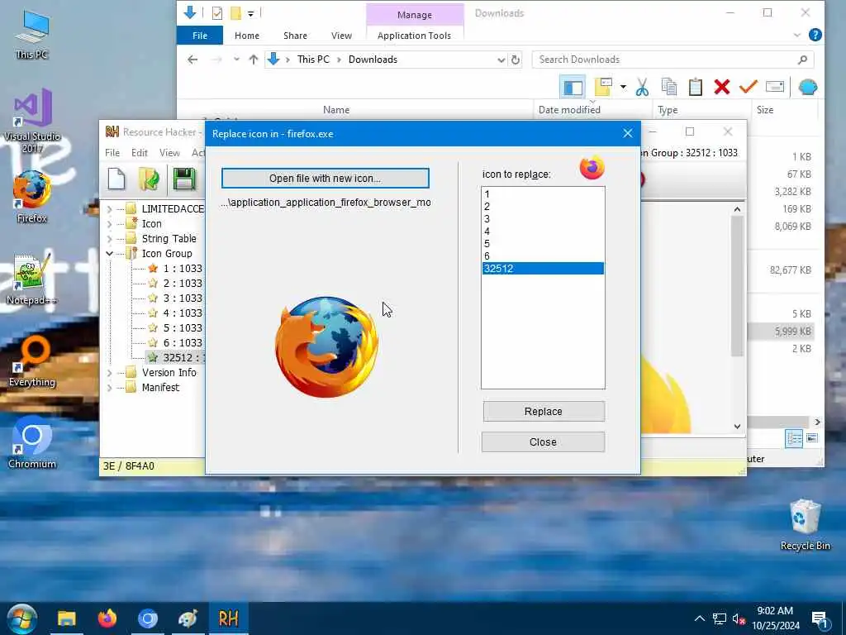Click the Close button in replace dialog

tap(543, 442)
